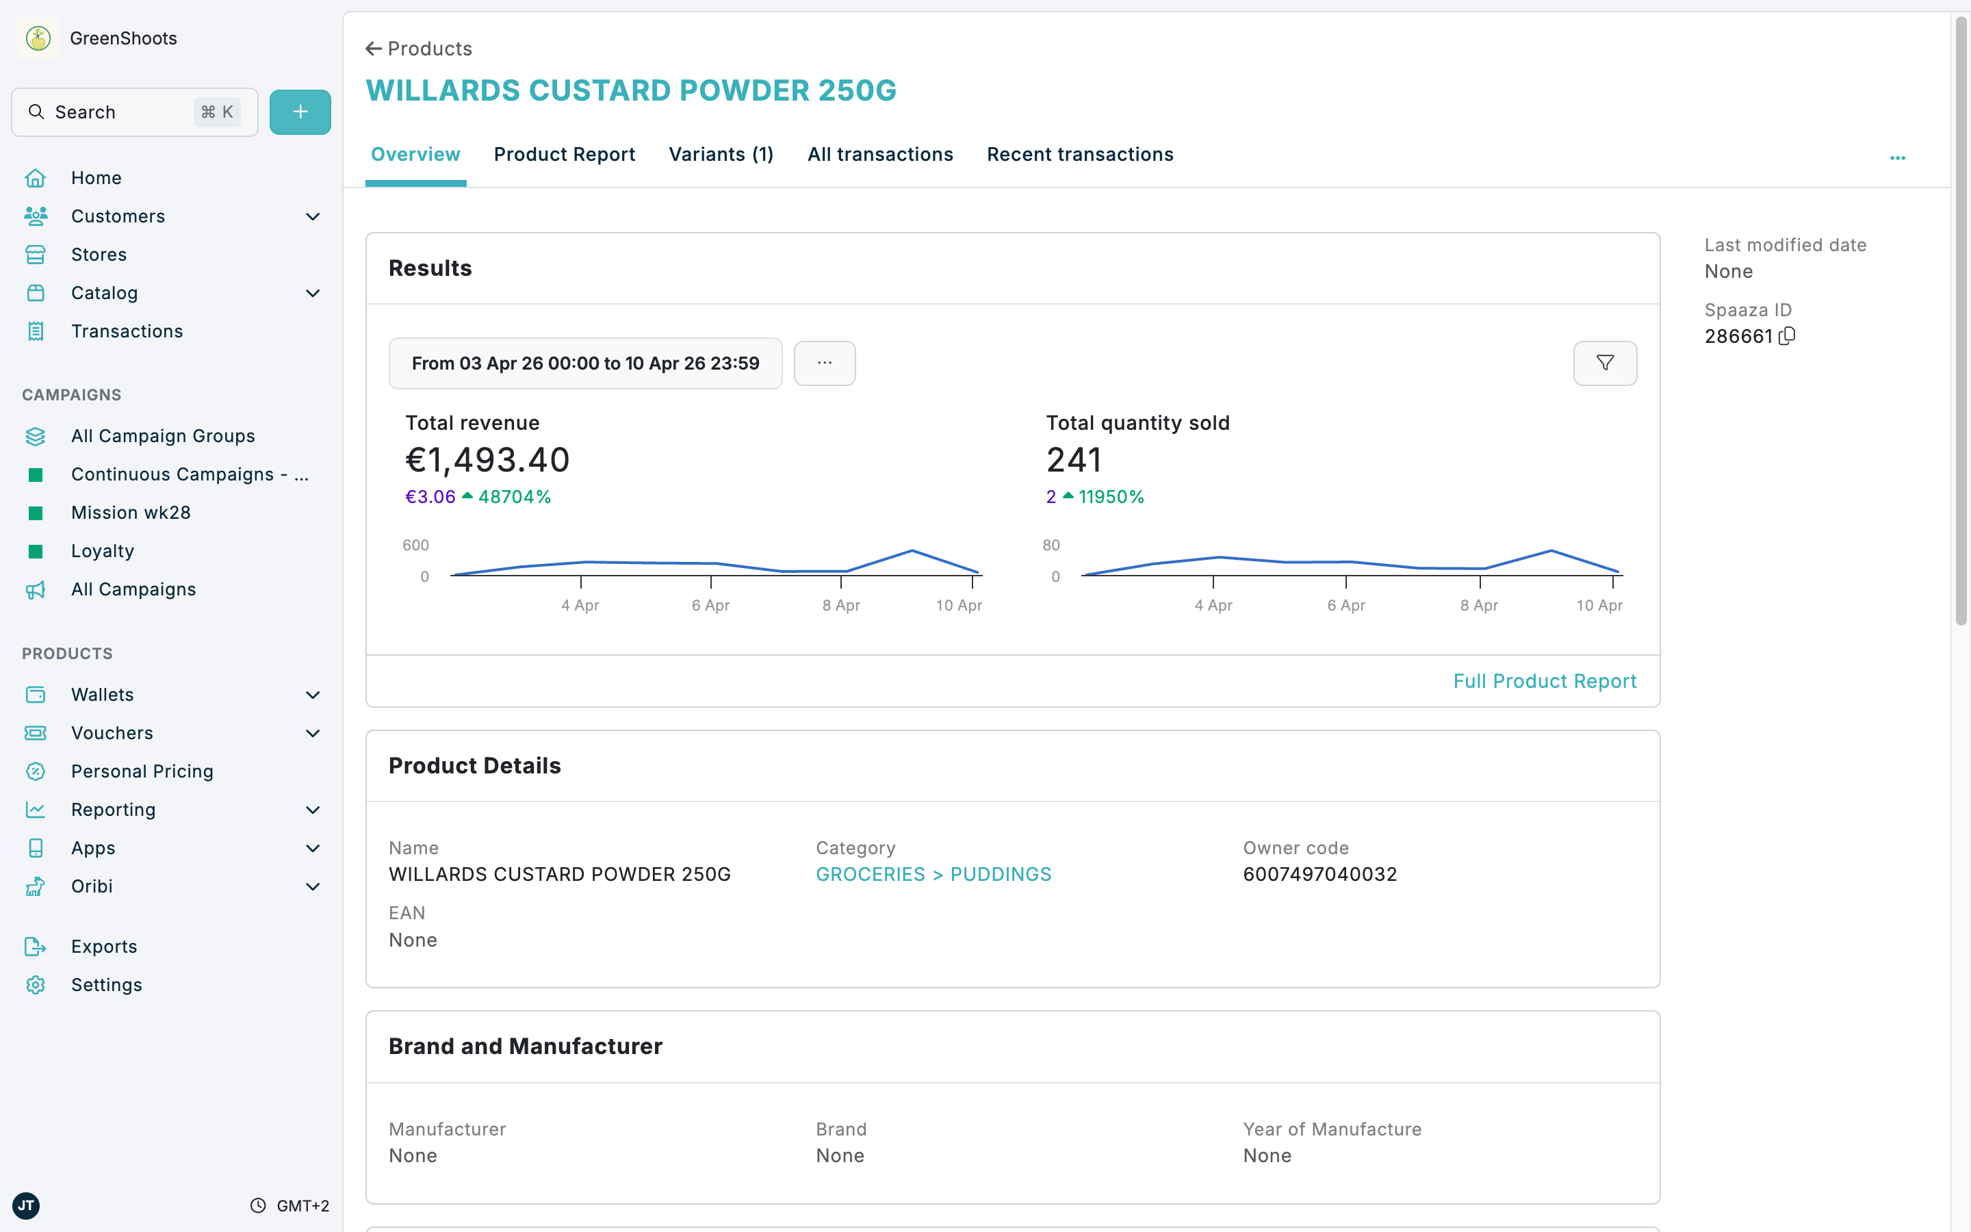Expand the Reporting section chevron
The height and width of the screenshot is (1232, 1971).
pos(313,809)
